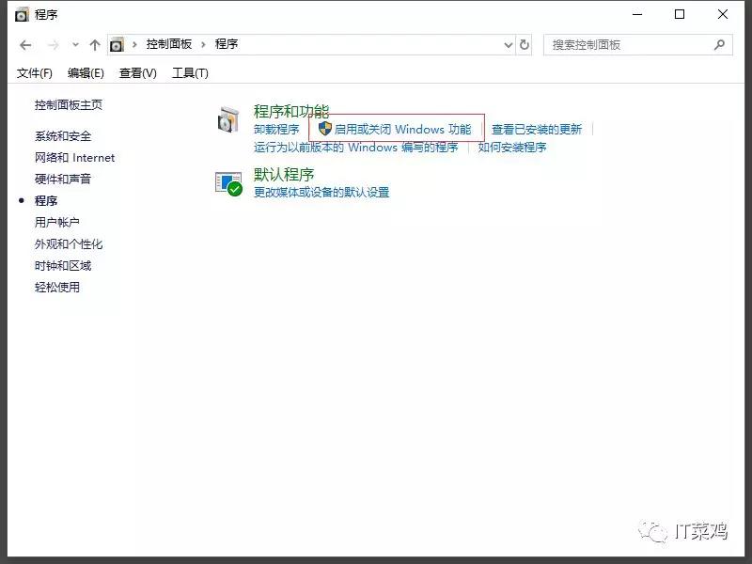Open the recent locations dropdown arrow
Image resolution: width=752 pixels, height=564 pixels.
[x=75, y=45]
